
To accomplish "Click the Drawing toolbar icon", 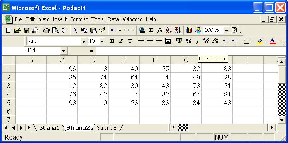I will 198,30.
